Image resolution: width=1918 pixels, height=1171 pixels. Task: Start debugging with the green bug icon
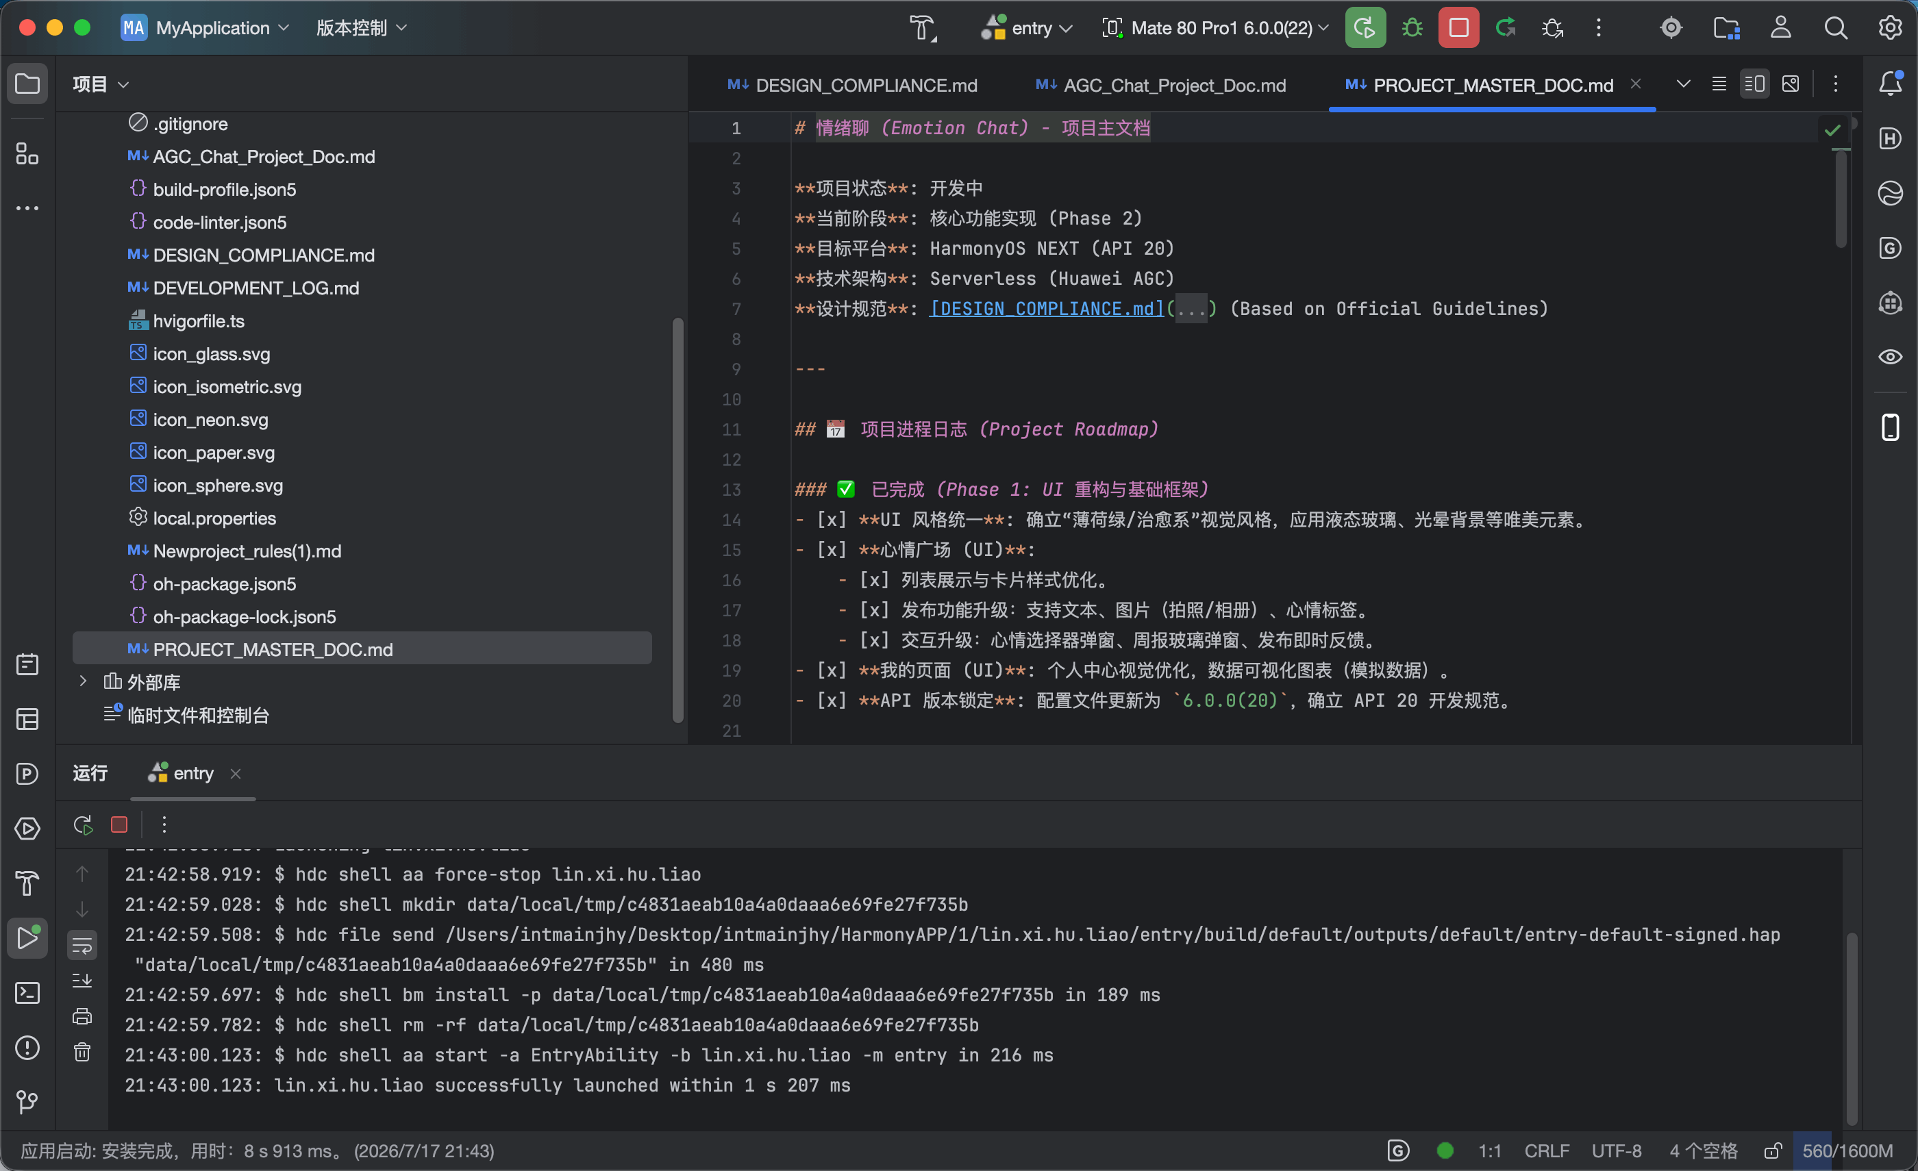tap(1411, 28)
